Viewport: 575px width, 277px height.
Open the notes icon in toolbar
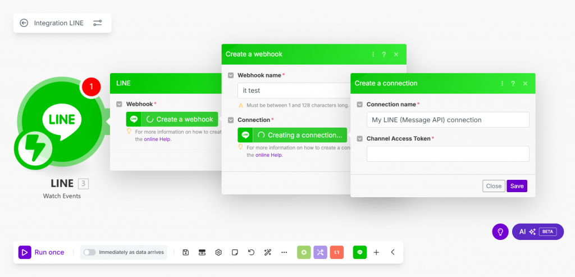235,252
